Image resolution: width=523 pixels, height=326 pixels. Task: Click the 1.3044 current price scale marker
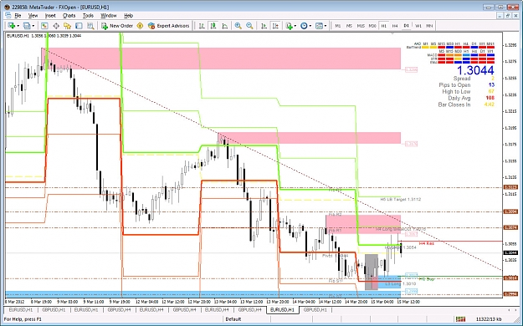coord(511,253)
